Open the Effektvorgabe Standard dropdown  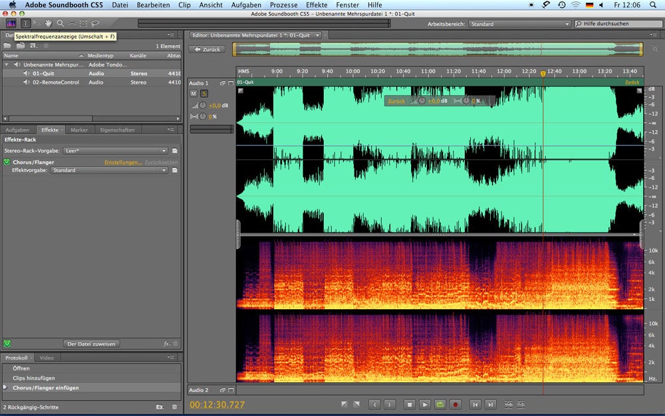(109, 170)
